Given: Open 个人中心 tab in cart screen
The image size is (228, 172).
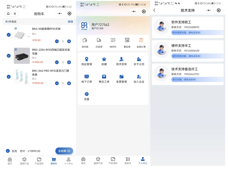Looking at the screenshot, I should click(69, 161).
